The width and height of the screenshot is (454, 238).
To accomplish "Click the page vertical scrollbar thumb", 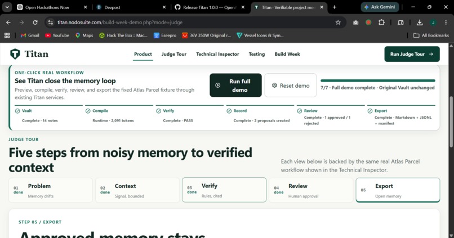I will pyautogui.click(x=451, y=121).
